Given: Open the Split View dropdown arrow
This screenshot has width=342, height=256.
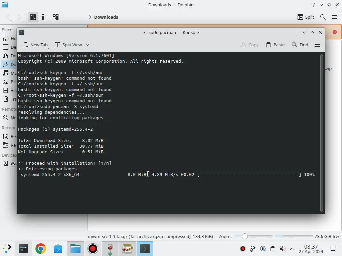Looking at the screenshot, I should [88, 45].
